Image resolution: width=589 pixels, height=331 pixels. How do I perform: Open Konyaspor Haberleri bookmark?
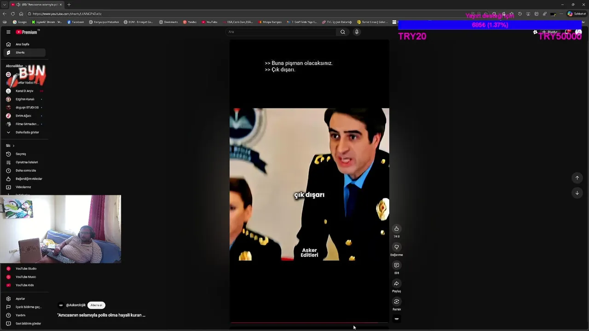tap(104, 22)
